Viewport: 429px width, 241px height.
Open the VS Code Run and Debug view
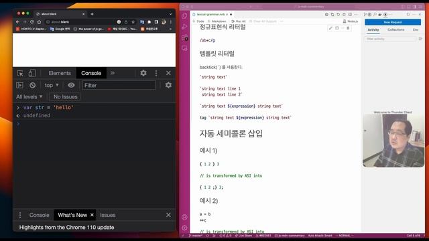pyautogui.click(x=185, y=27)
